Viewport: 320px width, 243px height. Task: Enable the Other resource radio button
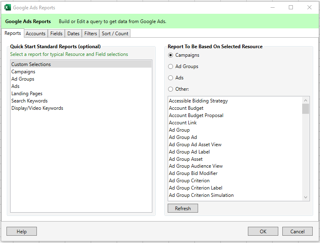coord(171,89)
